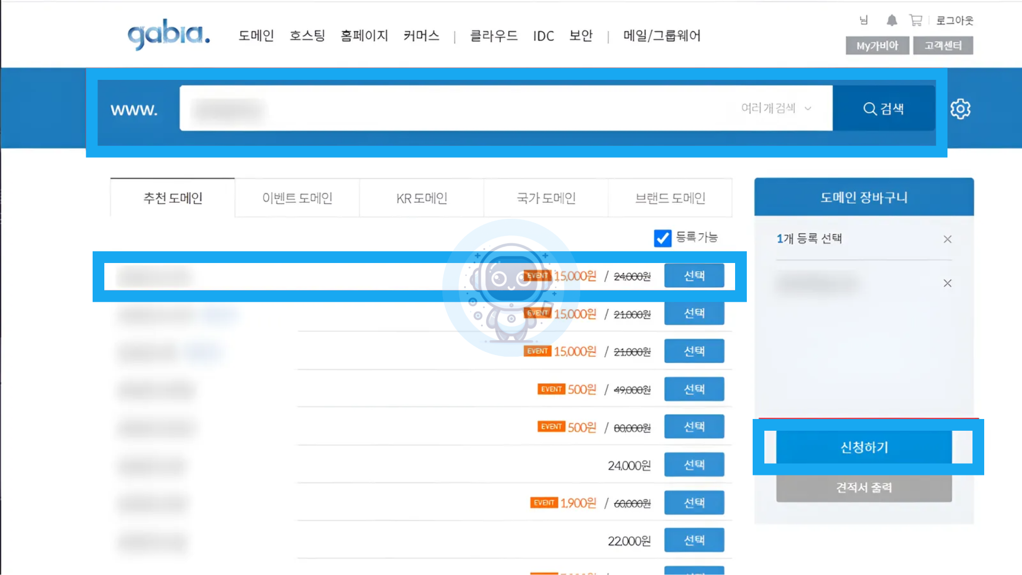Open the 브랜드 도메인 tab
1022x575 pixels.
click(670, 198)
